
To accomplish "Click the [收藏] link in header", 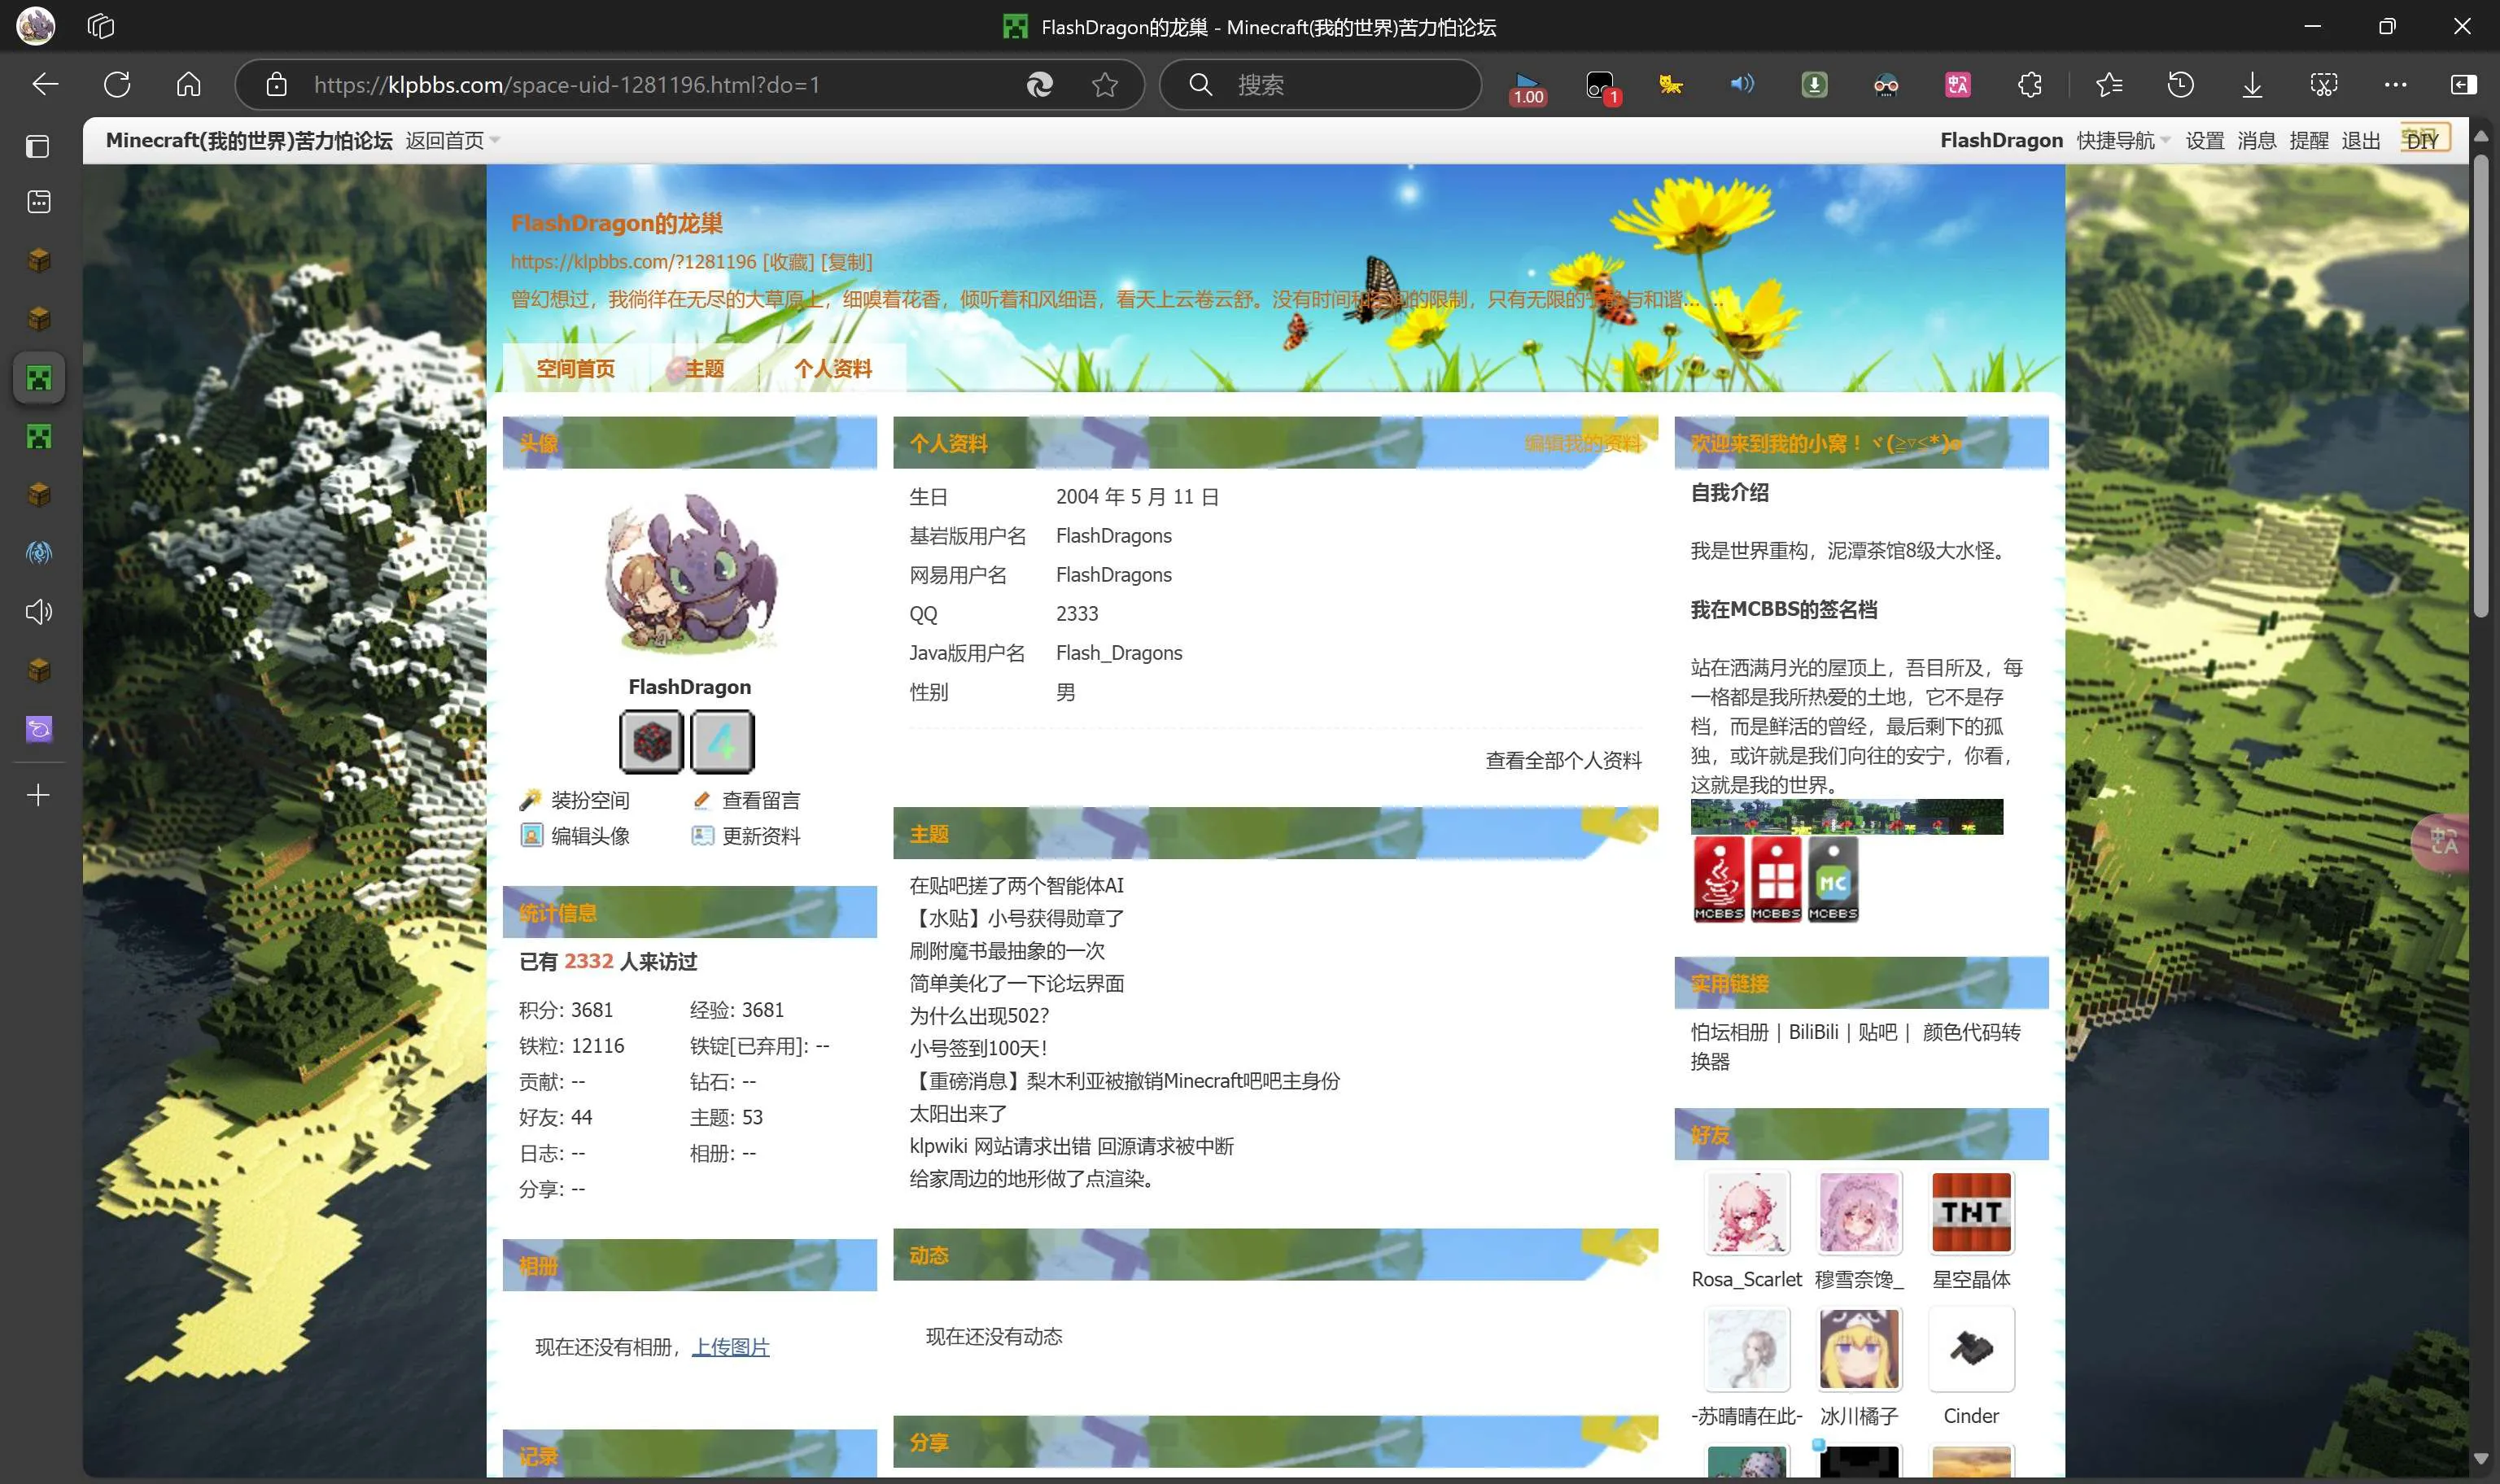I will (788, 262).
